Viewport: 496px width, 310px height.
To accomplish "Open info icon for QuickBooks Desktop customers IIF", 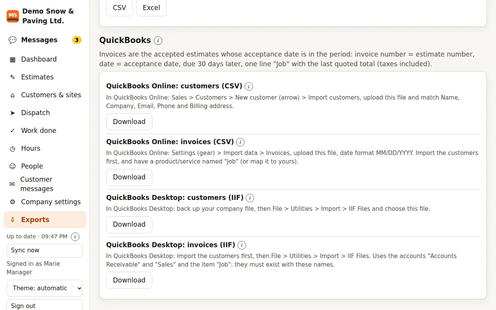I will pos(250,198).
